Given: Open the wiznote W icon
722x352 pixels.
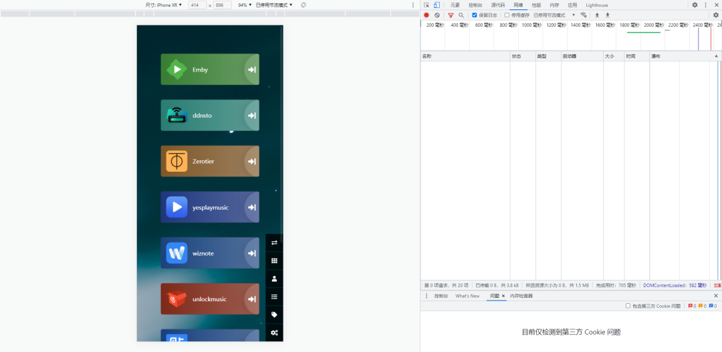Looking at the screenshot, I should pyautogui.click(x=176, y=253).
